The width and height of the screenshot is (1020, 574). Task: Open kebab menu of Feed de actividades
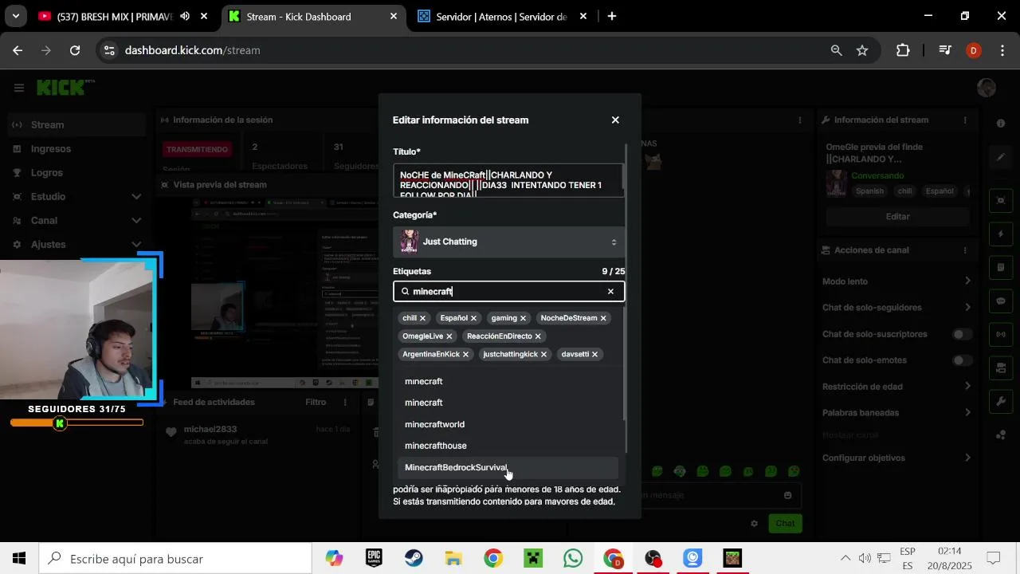(x=345, y=402)
